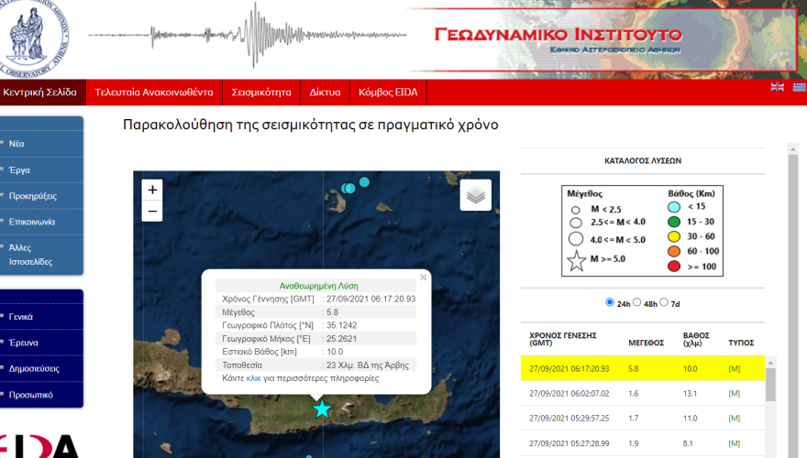The image size is (807, 458).
Task: Click the ΜΕΓΕΘΟΣ column header
Action: click(x=646, y=343)
